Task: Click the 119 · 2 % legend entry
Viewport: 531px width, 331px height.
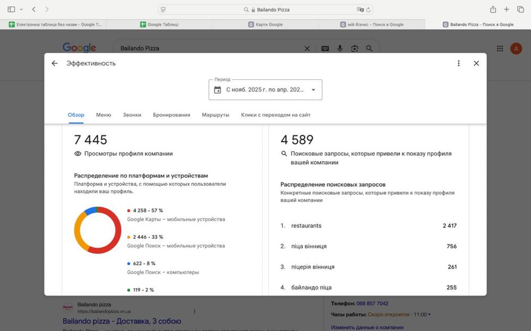Action: (x=141, y=290)
